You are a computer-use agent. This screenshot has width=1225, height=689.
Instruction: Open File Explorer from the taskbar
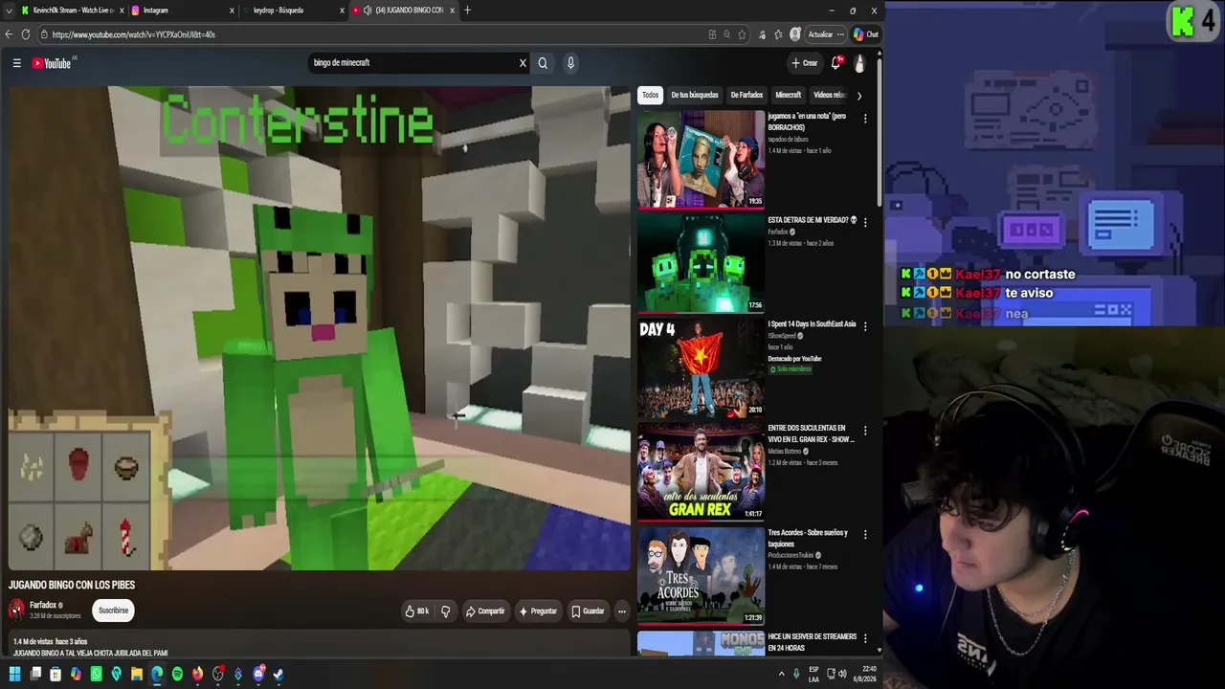click(137, 674)
